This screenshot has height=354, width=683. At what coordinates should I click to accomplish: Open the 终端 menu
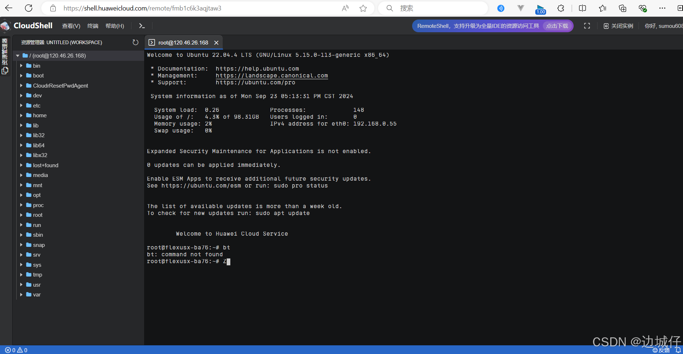click(93, 26)
